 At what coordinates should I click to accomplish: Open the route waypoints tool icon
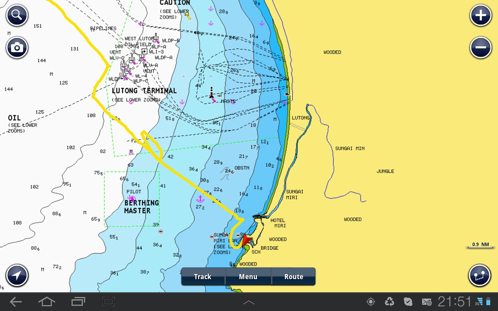tap(479, 276)
